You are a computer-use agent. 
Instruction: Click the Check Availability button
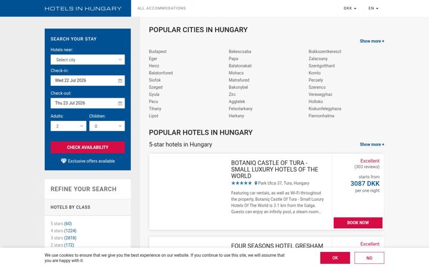coord(88,148)
